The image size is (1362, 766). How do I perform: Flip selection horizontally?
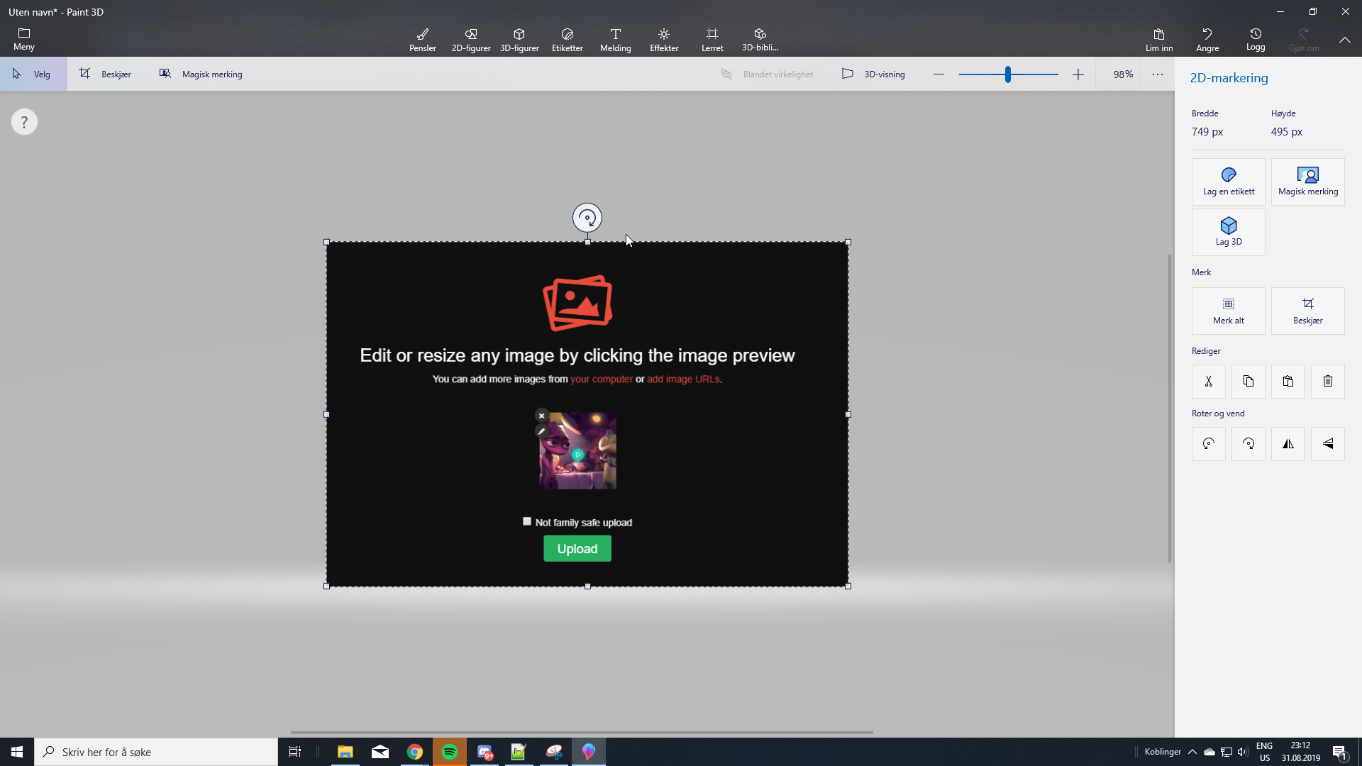click(x=1288, y=444)
